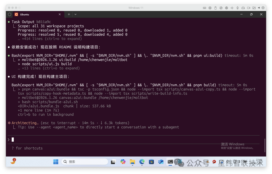
Task: Click the terminal scrollbar
Action: 265,145
